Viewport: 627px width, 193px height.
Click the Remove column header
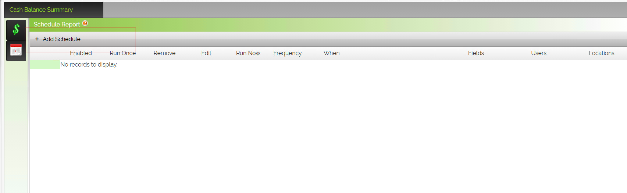tap(164, 53)
